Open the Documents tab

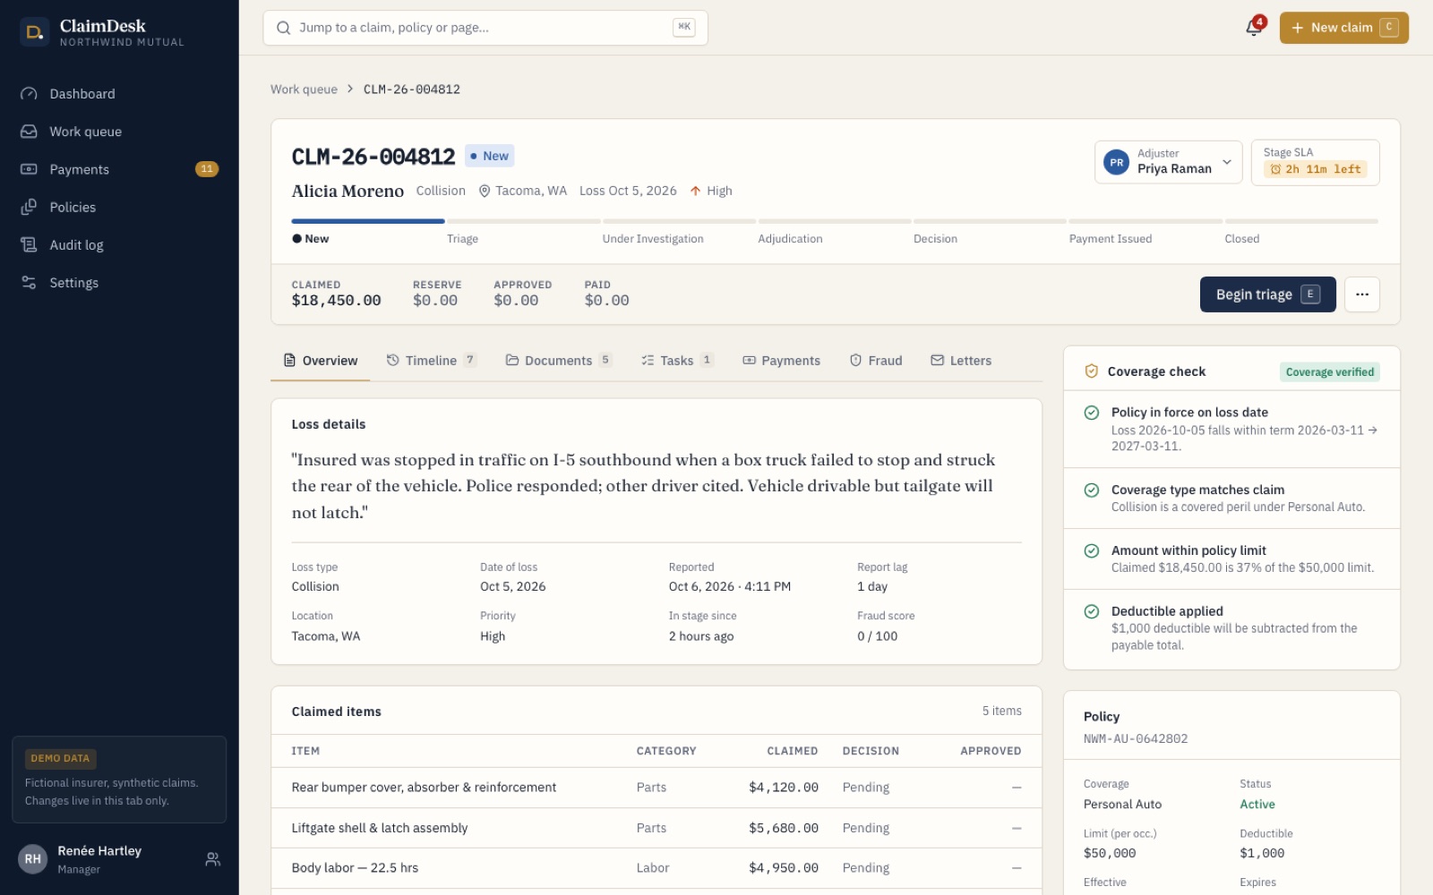pos(558,361)
